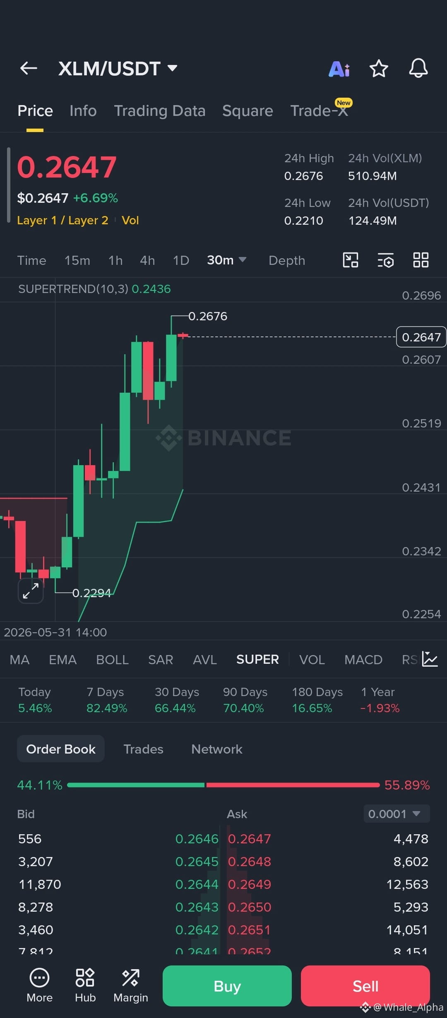Open the 30m interval dropdown
Viewport: 447px width, 1018px height.
(226, 260)
